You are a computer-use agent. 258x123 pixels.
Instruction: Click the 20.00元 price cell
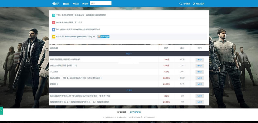(x=166, y=60)
